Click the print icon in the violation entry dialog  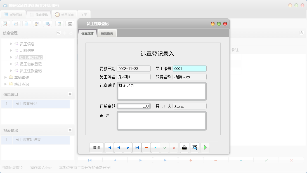pyautogui.click(x=184, y=148)
